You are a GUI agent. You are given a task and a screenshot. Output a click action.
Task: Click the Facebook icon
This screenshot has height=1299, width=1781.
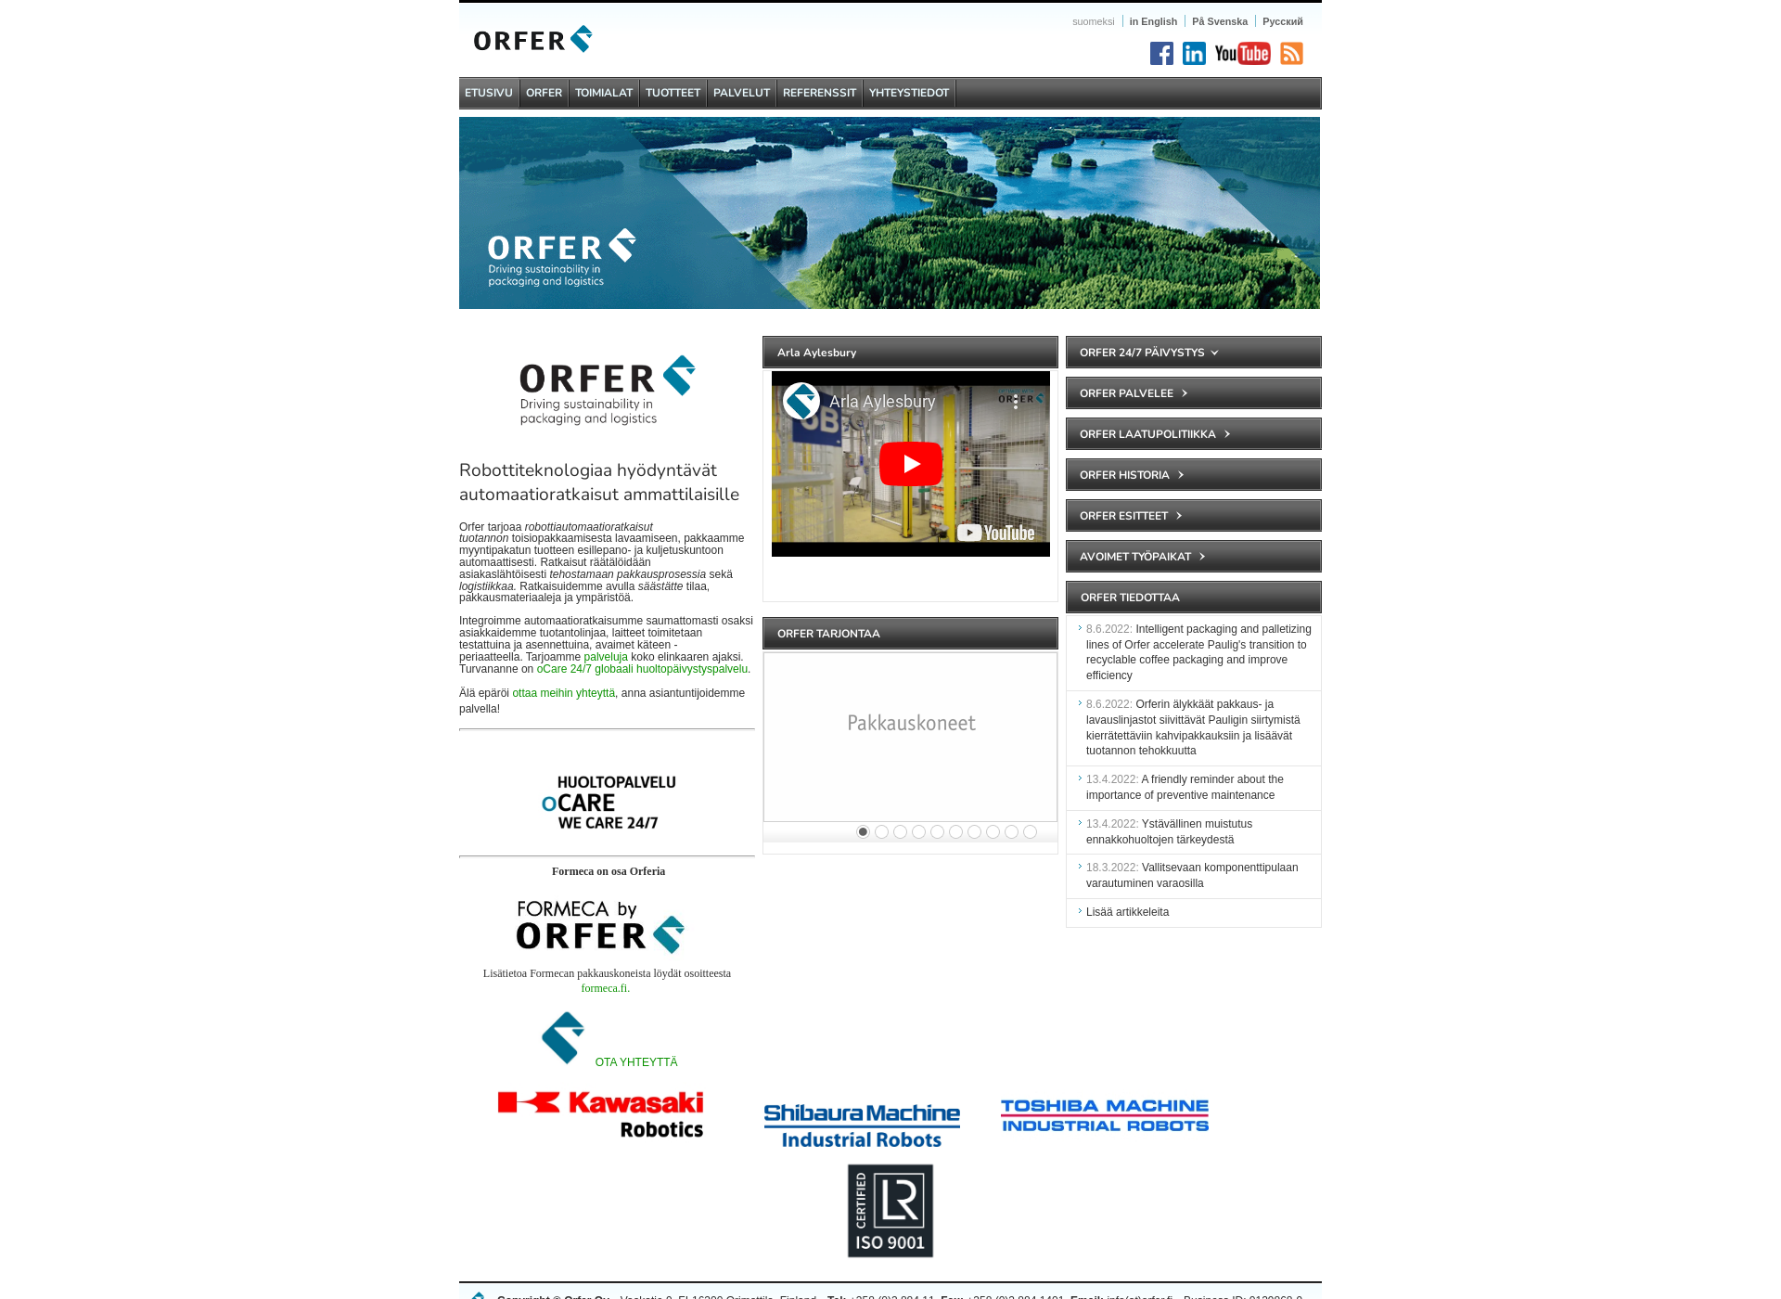(1159, 54)
